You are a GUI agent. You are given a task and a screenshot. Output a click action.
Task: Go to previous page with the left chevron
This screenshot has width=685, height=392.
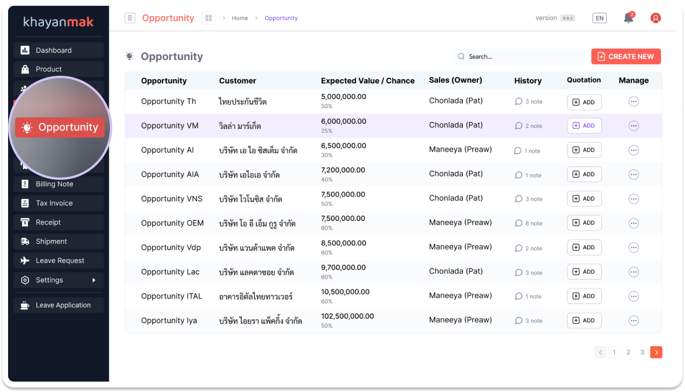tap(601, 352)
